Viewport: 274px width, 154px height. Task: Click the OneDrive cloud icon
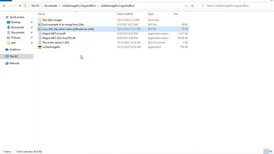pyautogui.click(x=7, y=50)
